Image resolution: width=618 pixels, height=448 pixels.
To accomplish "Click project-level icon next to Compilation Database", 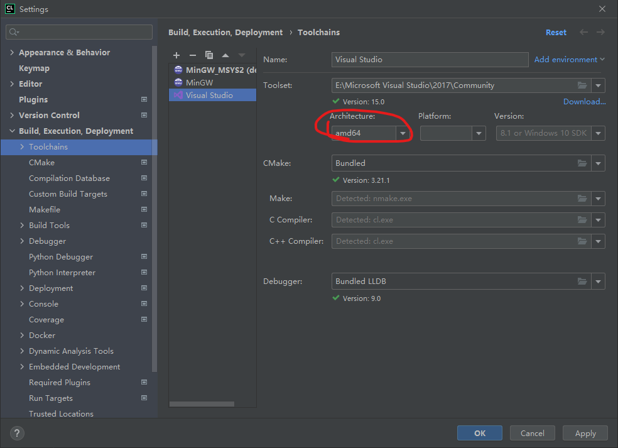I will point(144,178).
